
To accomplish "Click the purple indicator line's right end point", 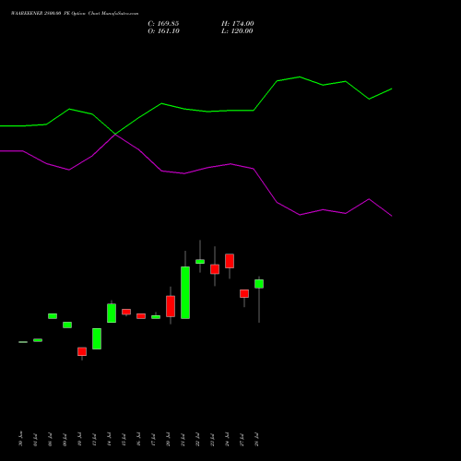I will click(x=392, y=216).
